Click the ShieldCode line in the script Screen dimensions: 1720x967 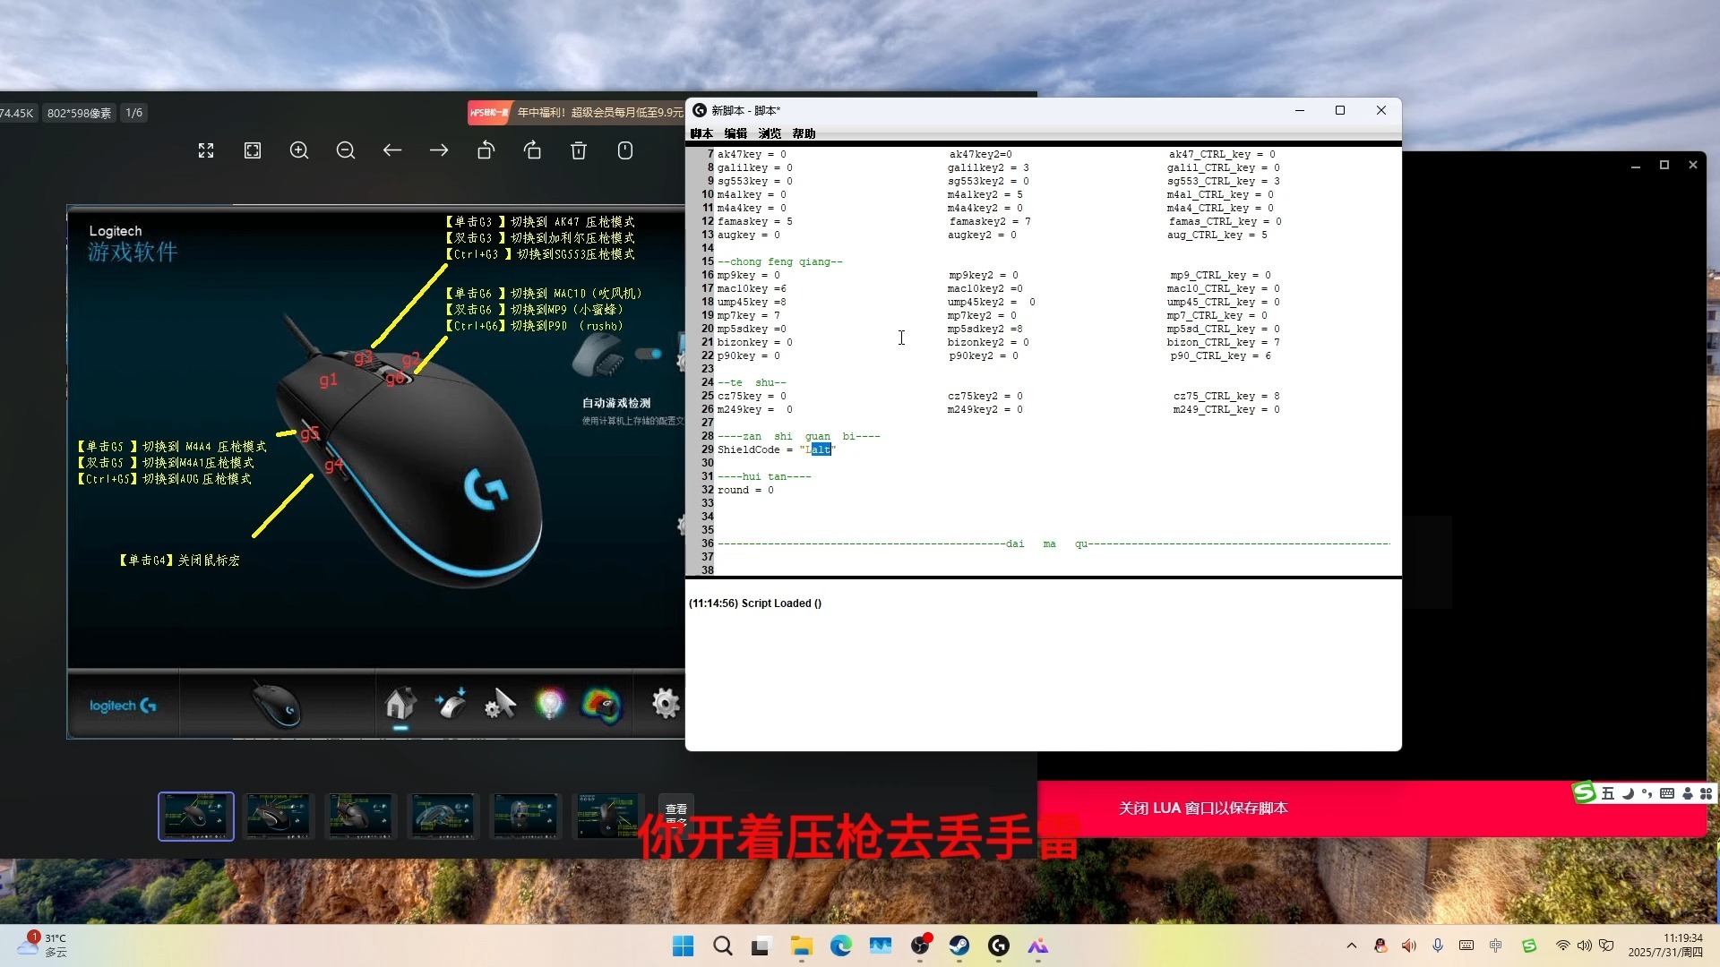click(x=776, y=449)
